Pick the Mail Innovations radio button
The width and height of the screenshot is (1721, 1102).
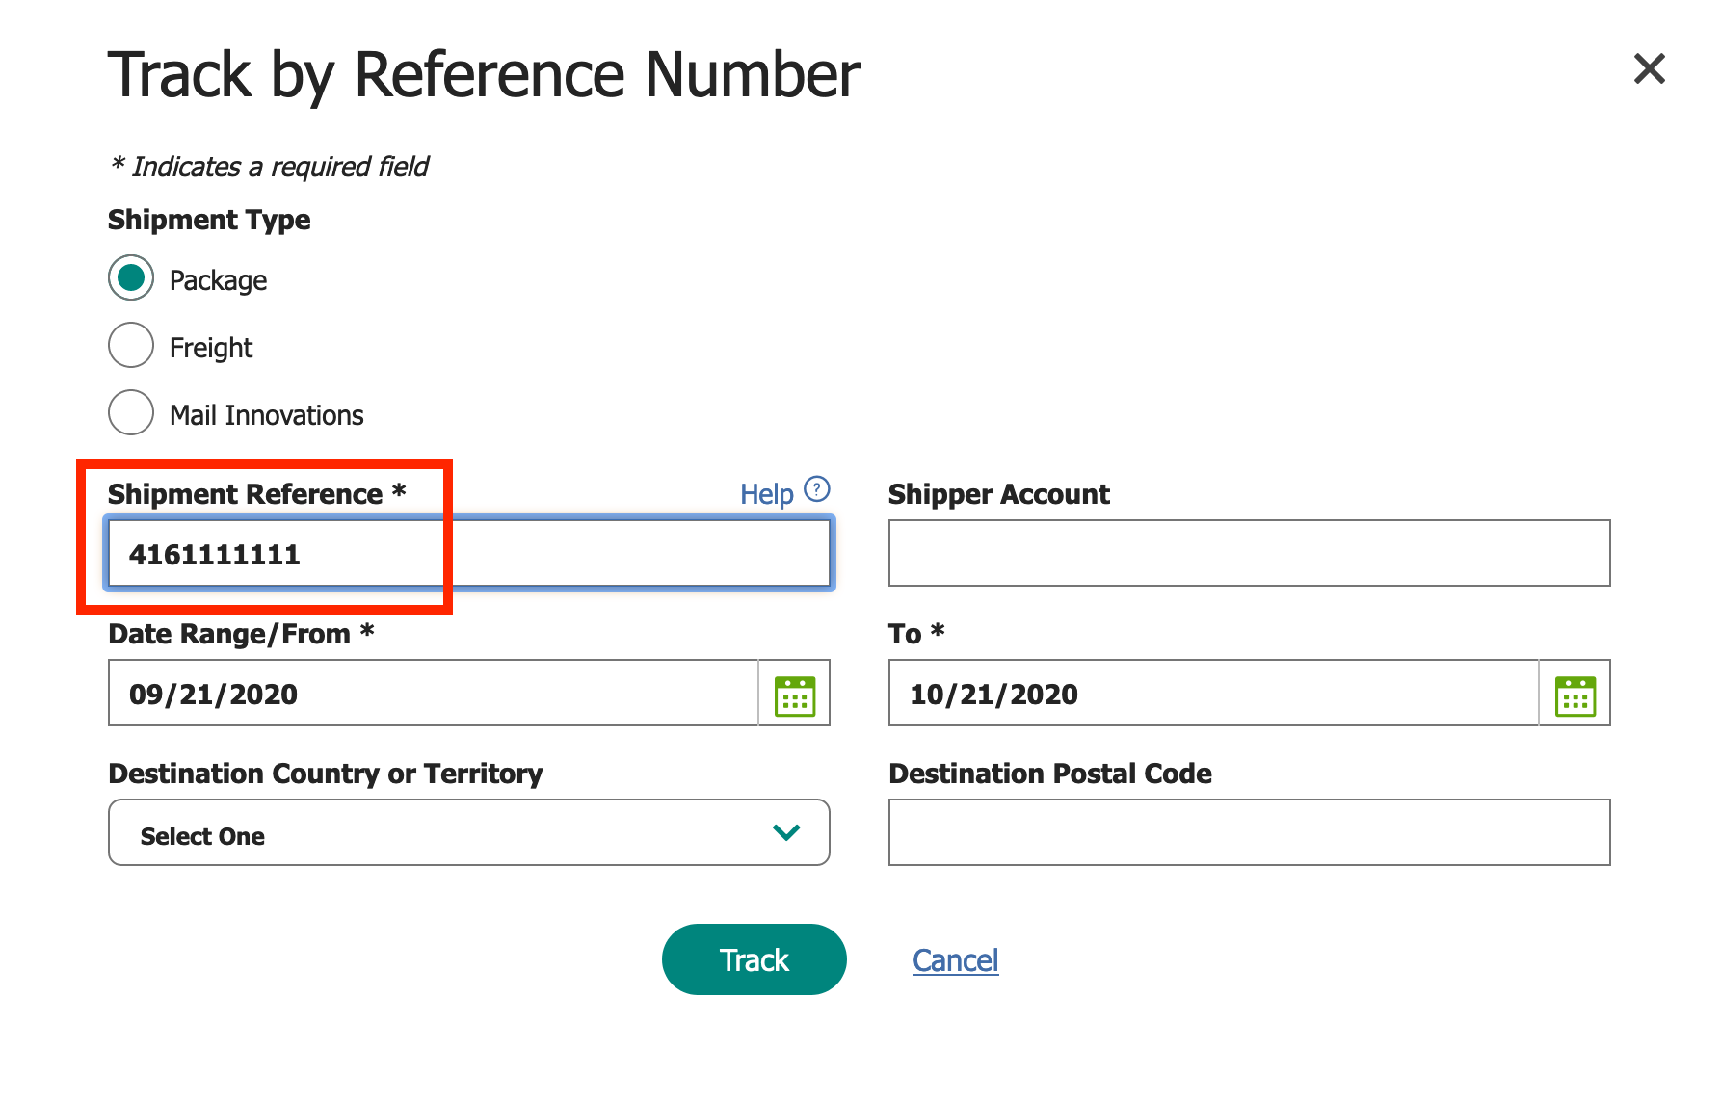click(131, 413)
